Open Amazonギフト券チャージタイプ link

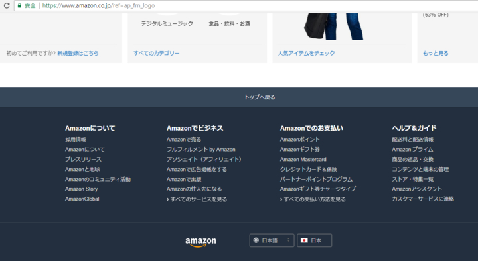[317, 189]
